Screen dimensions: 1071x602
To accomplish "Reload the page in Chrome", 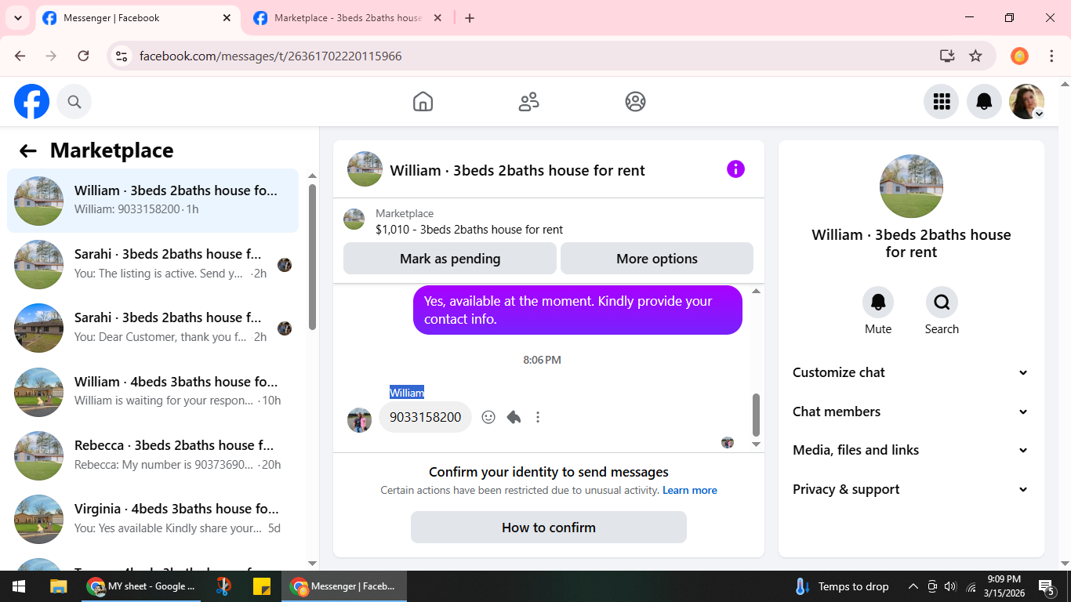I will [83, 56].
